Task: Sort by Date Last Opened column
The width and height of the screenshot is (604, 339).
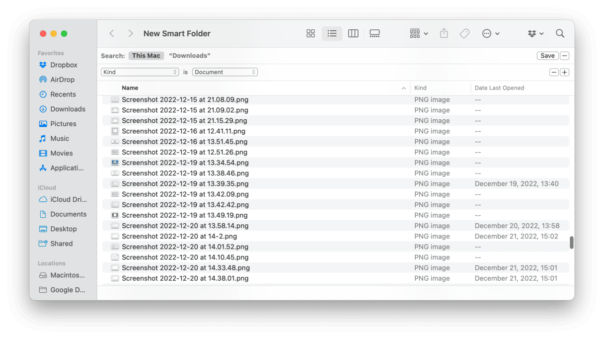Action: tap(499, 88)
